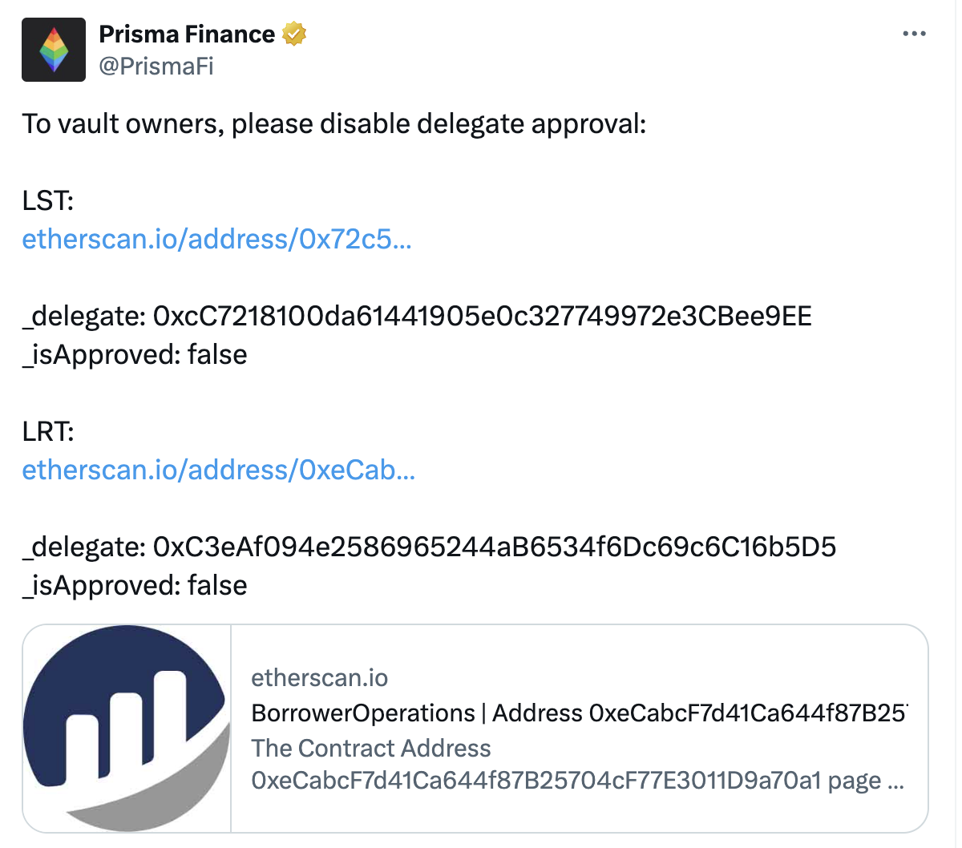This screenshot has width=962, height=848.
Task: Select the LRT _delegate address text
Action: (x=429, y=547)
